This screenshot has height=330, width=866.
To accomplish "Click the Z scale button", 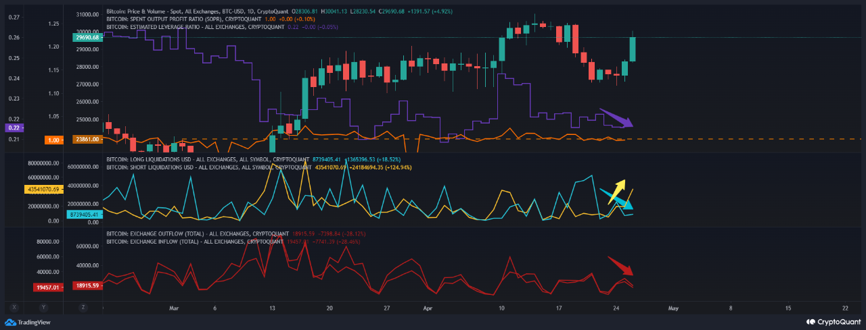I will pos(83,306).
